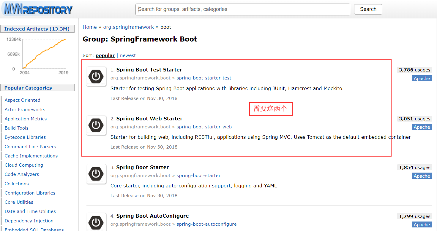
Task: Open Spring Boot AutoConfigure power icon
Action: [x=96, y=222]
